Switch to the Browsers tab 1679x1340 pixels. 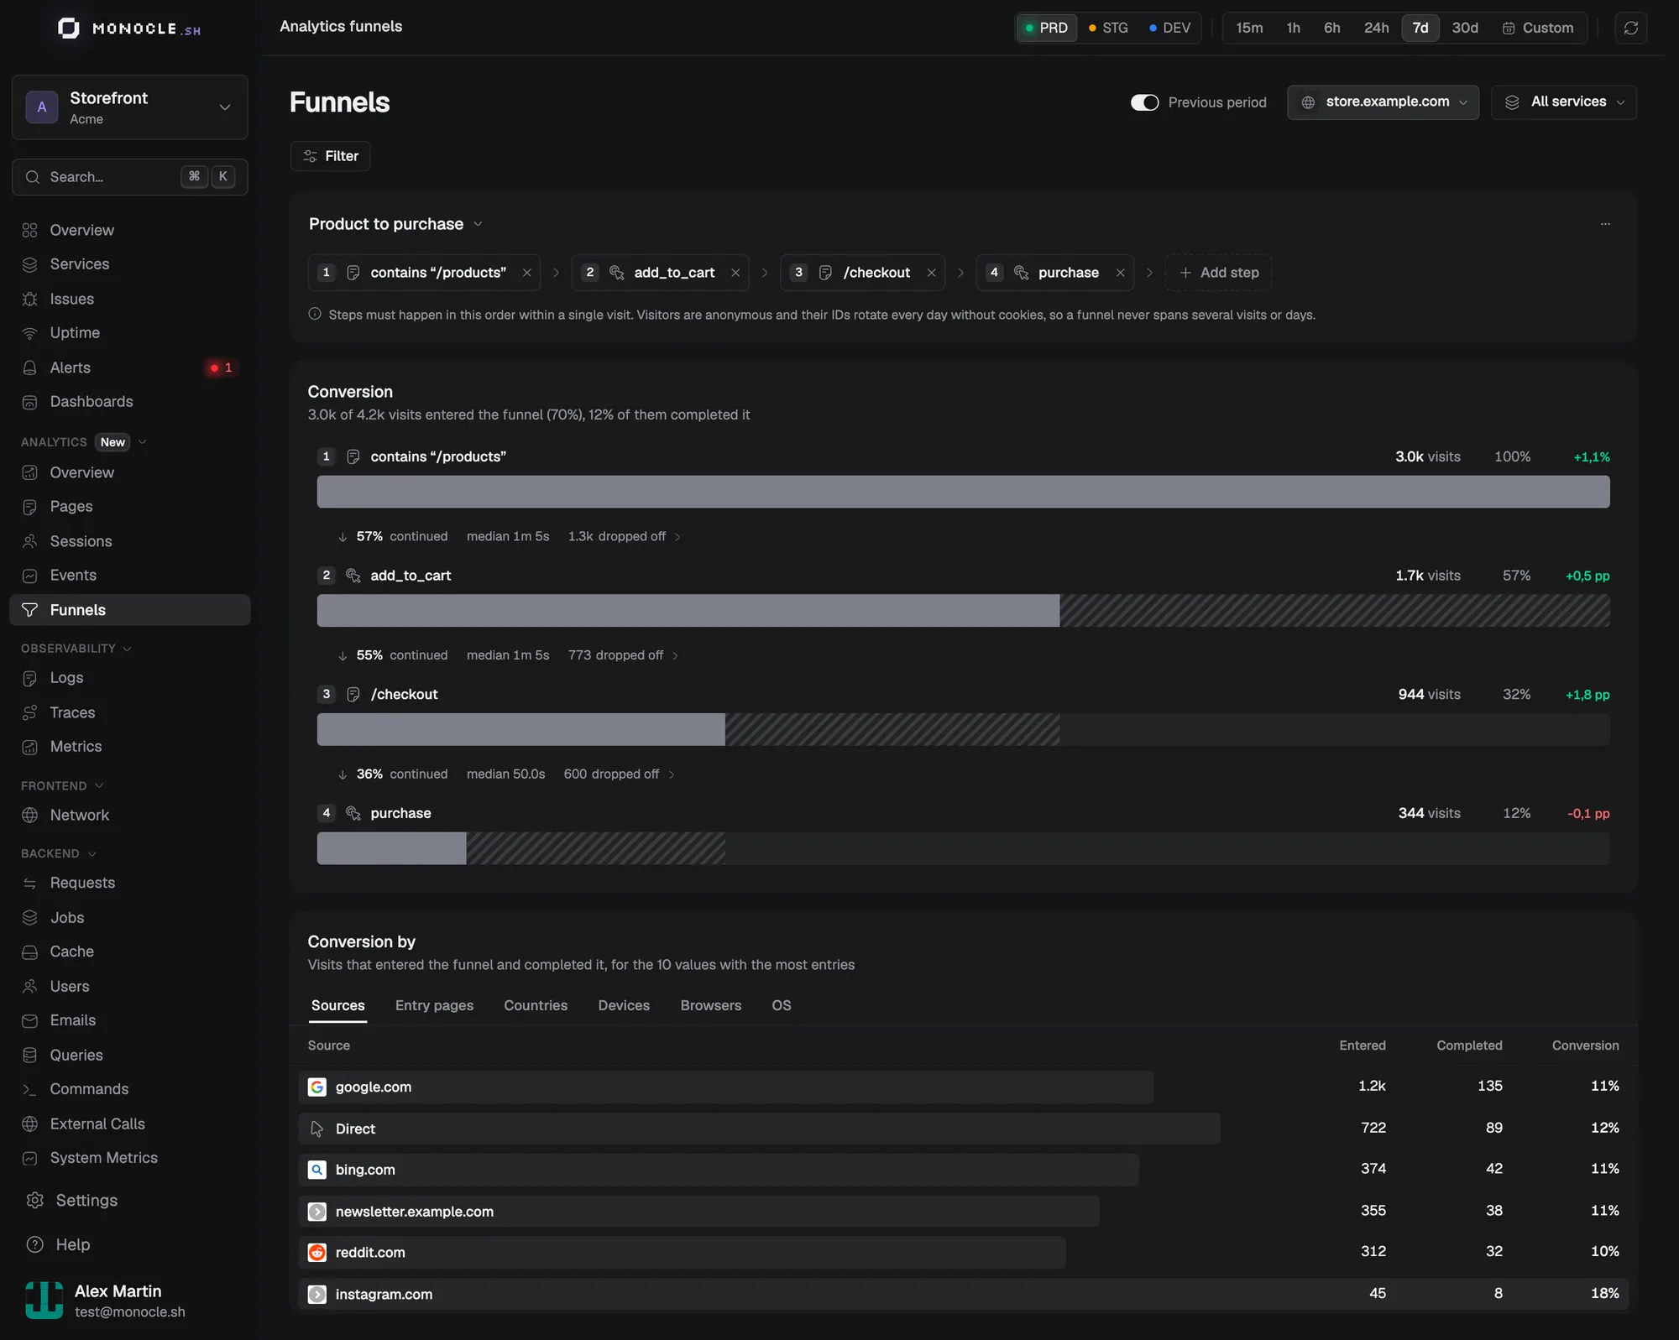(x=711, y=1005)
